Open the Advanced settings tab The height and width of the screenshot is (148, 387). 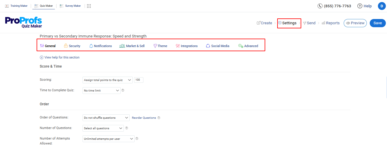tap(248, 46)
